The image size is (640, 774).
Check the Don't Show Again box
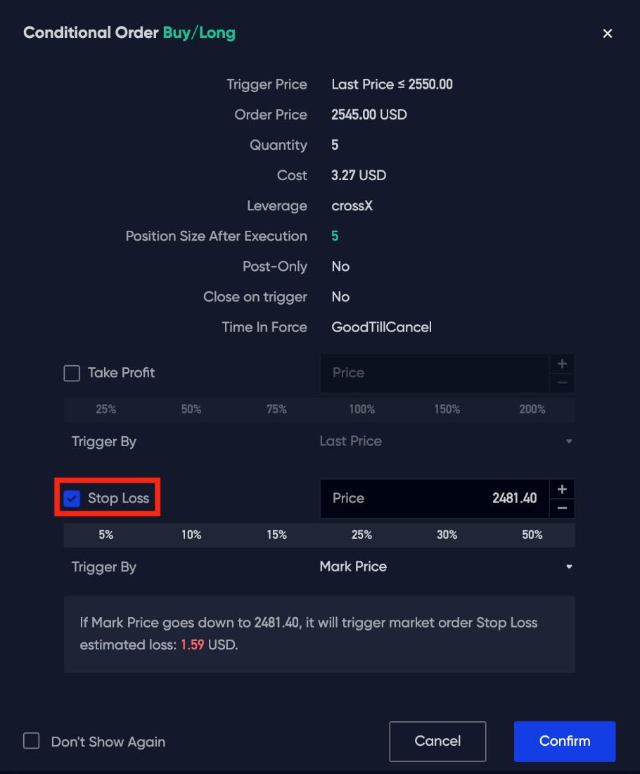(30, 741)
